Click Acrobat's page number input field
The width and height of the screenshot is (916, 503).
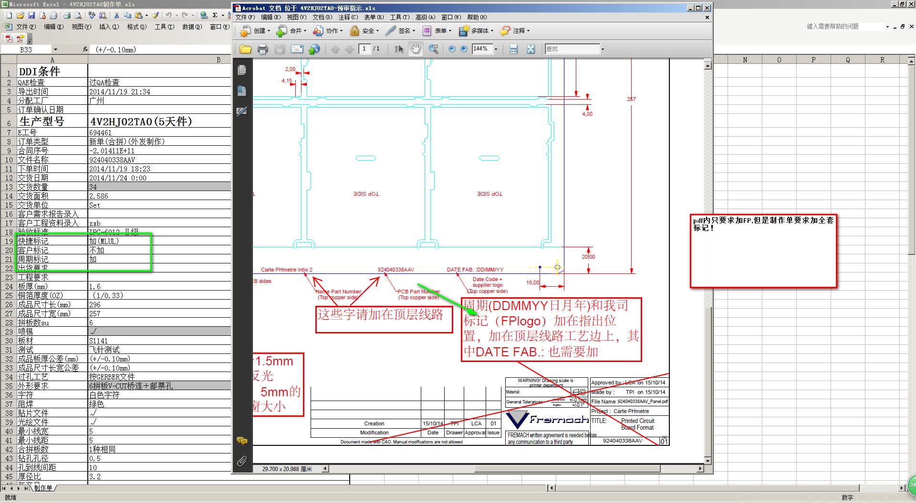[x=364, y=49]
